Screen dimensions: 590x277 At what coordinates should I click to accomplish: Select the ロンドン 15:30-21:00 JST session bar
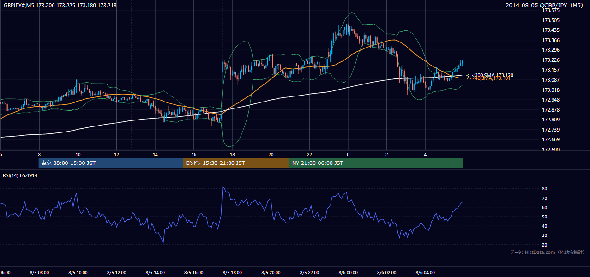point(236,163)
